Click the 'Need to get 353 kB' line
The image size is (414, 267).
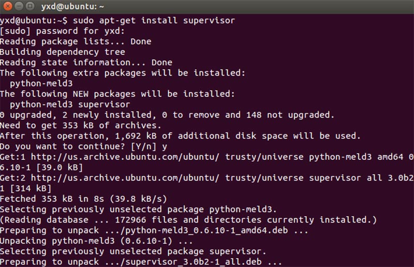tap(81, 125)
